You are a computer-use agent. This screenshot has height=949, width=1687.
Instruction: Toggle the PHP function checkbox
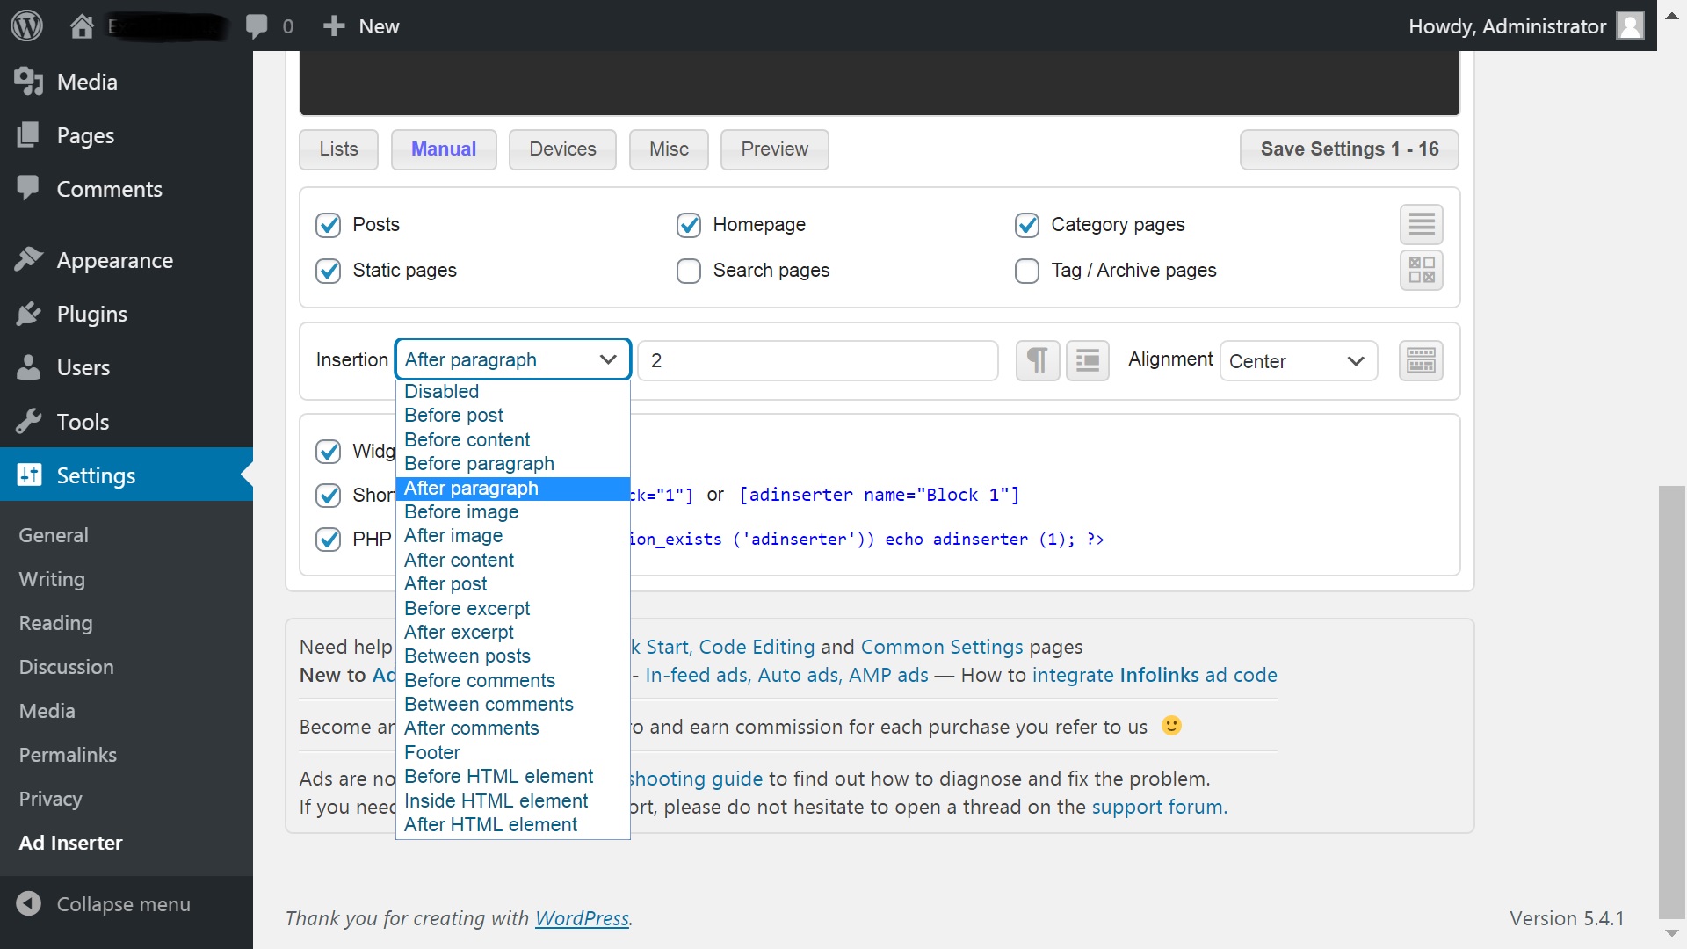(x=329, y=540)
